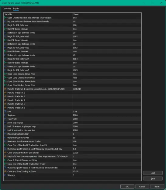Click string icon beside Pairs to Trade Set 6

coord(5,108)
